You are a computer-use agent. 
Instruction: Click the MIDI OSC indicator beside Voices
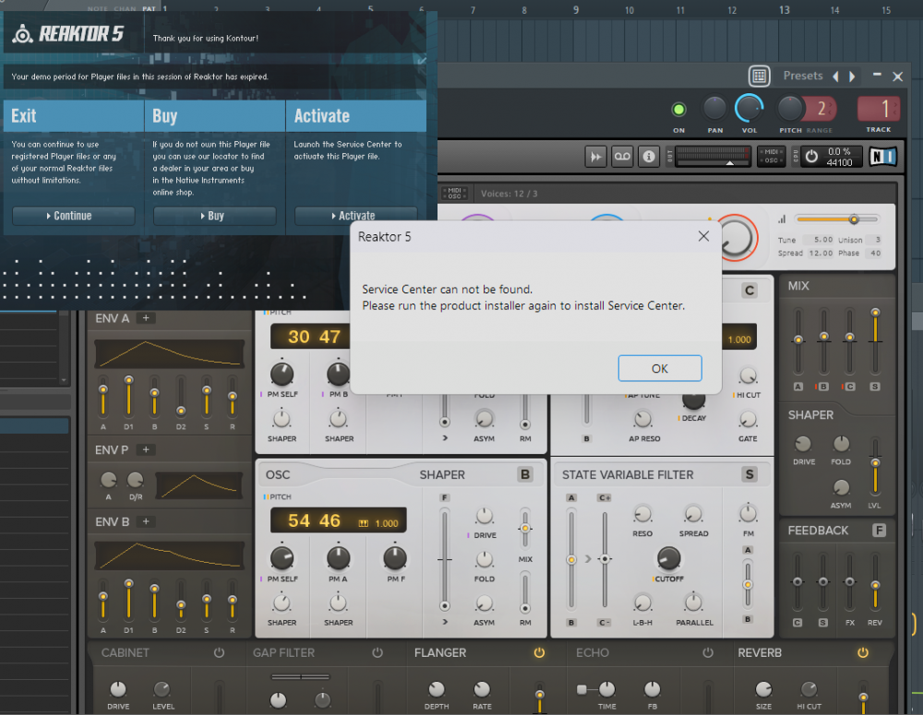tap(454, 193)
